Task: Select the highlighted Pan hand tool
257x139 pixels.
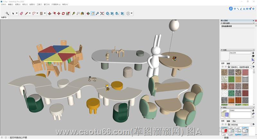Action: [x=93, y=14]
